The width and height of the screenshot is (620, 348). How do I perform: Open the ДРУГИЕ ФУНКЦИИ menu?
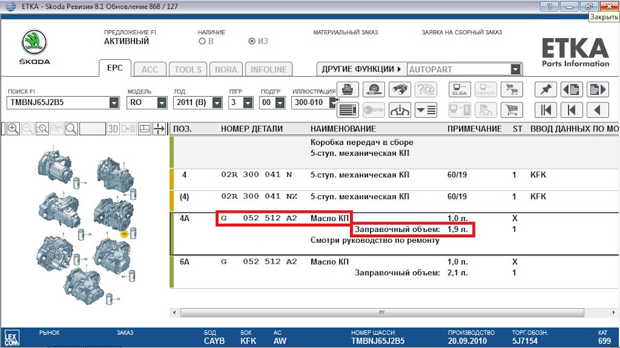[x=361, y=69]
